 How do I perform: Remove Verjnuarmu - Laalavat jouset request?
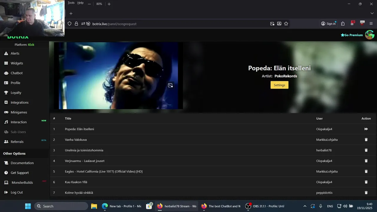coord(366,161)
